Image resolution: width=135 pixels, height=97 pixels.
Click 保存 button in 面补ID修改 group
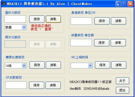[x=37, y=19]
